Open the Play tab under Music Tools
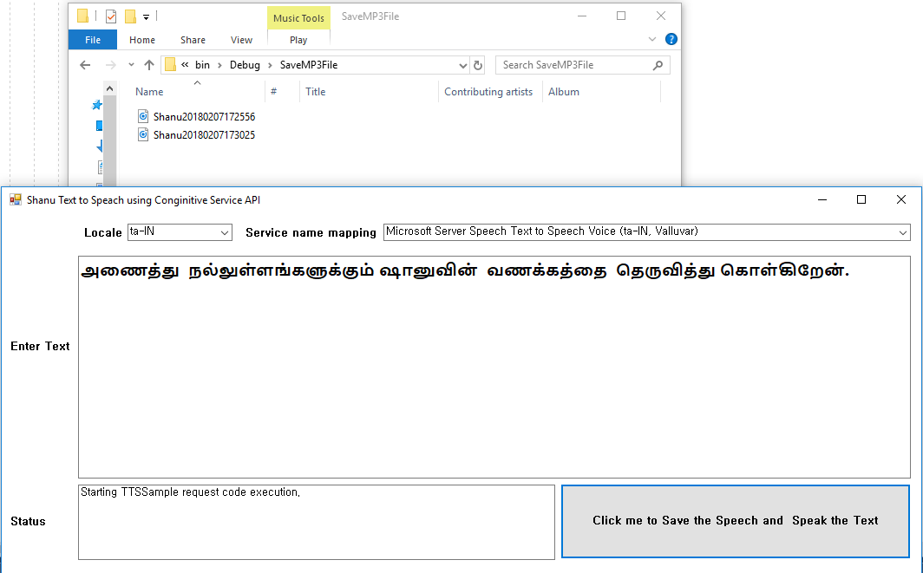923x573 pixels. click(298, 39)
